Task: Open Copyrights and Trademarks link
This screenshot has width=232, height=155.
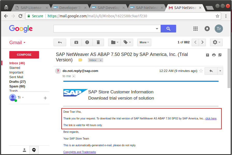Action: pos(80,152)
